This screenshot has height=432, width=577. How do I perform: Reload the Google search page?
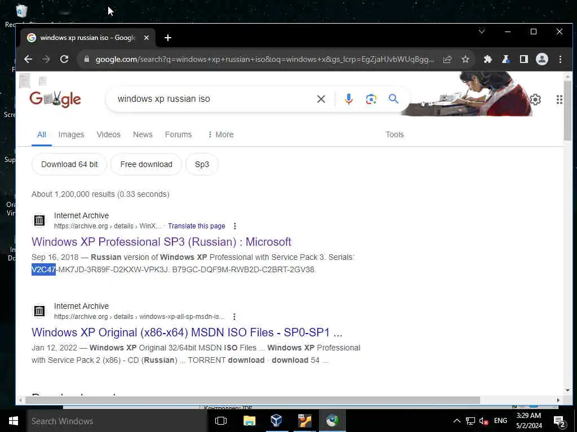click(x=64, y=59)
